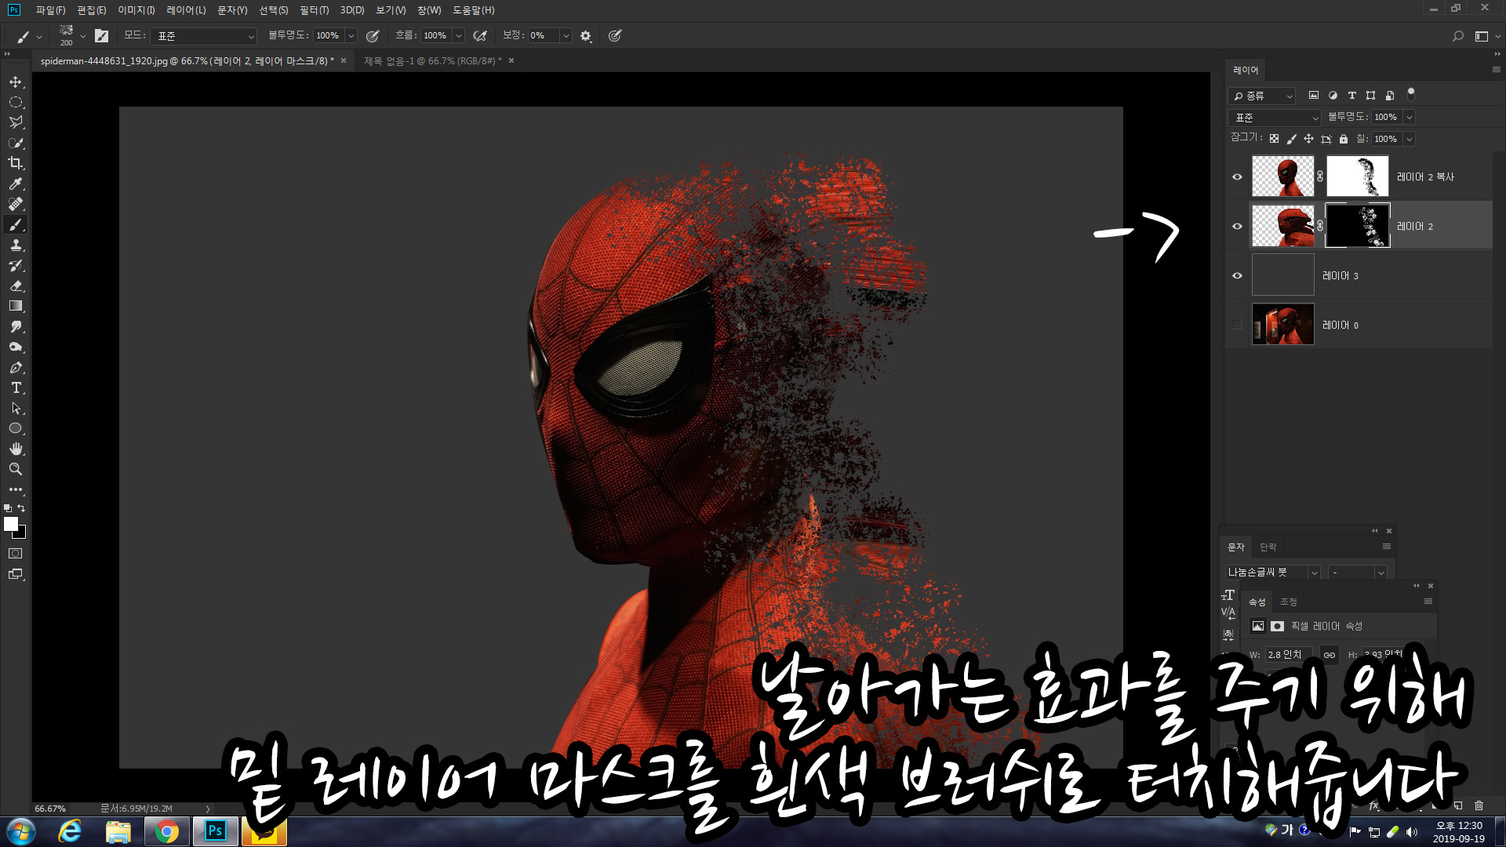Select the Horizontal Type tool
The width and height of the screenshot is (1506, 847).
(x=16, y=387)
